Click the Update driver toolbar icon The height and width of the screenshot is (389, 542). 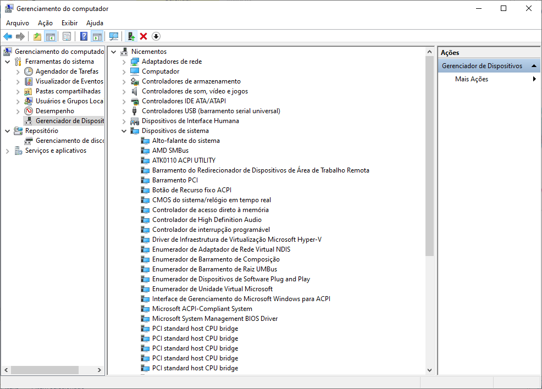[x=131, y=36]
